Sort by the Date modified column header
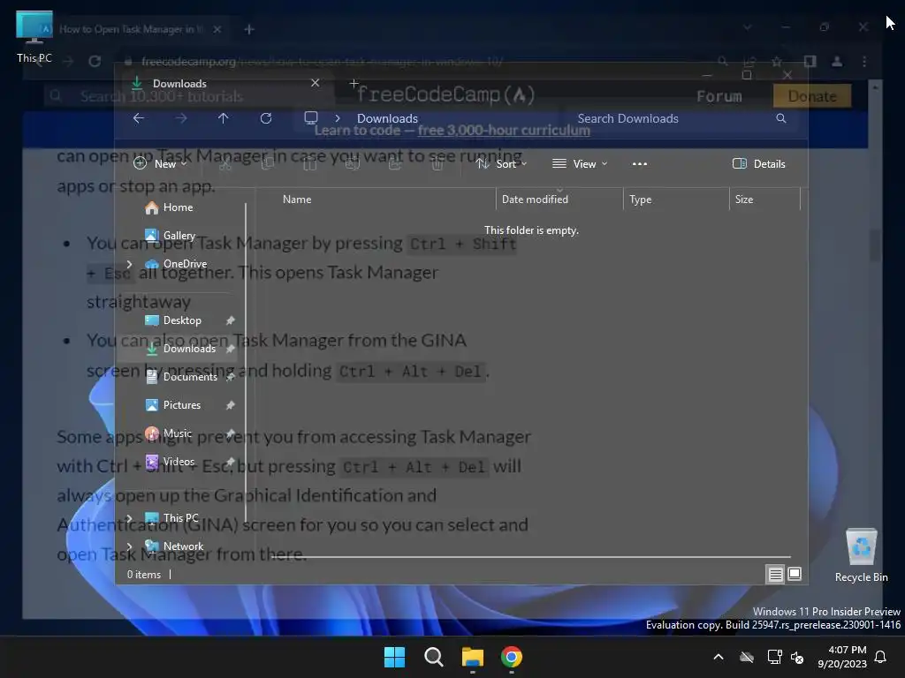This screenshot has height=678, width=905. tap(559, 200)
